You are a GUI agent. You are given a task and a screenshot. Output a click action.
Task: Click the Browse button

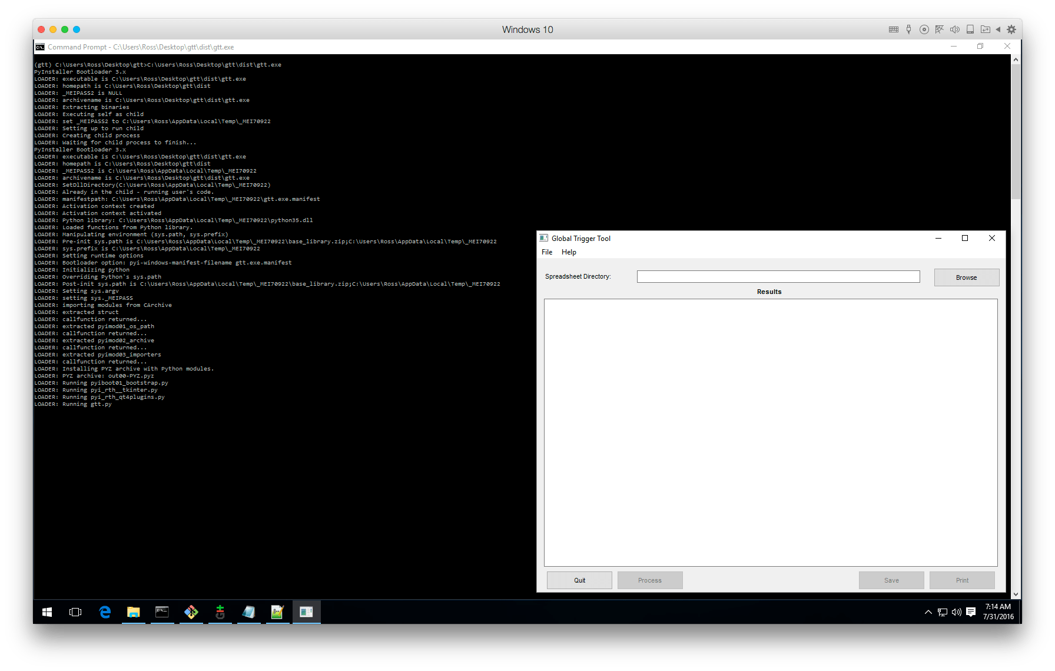coord(966,277)
